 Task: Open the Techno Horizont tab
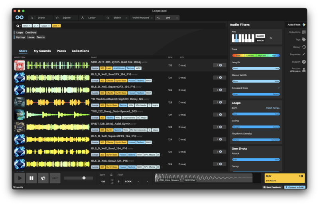[x=140, y=18]
